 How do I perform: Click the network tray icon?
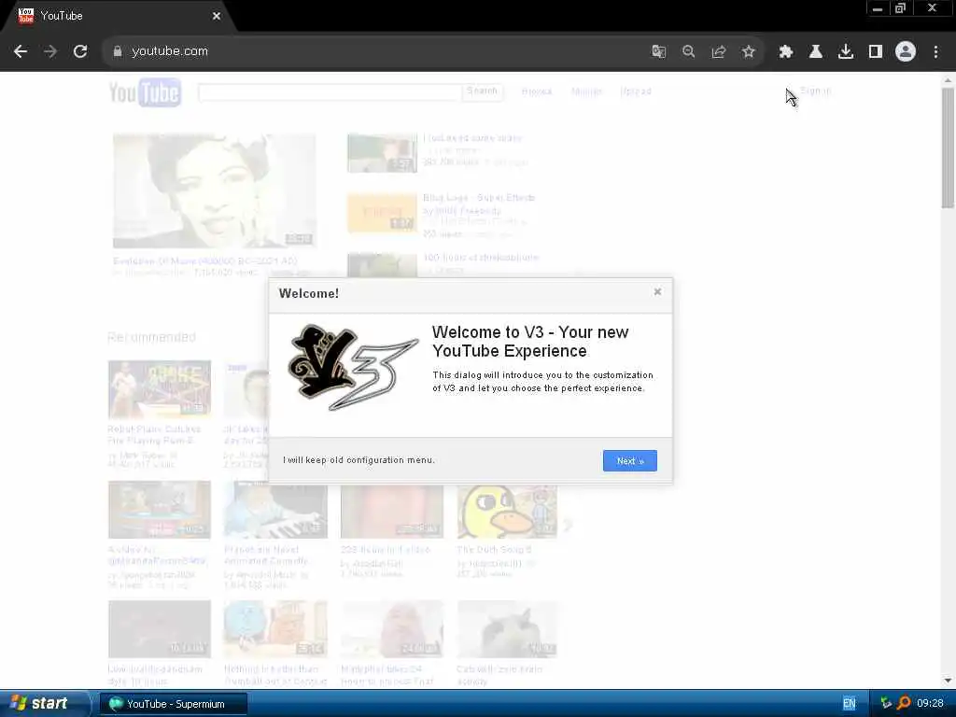887,704
